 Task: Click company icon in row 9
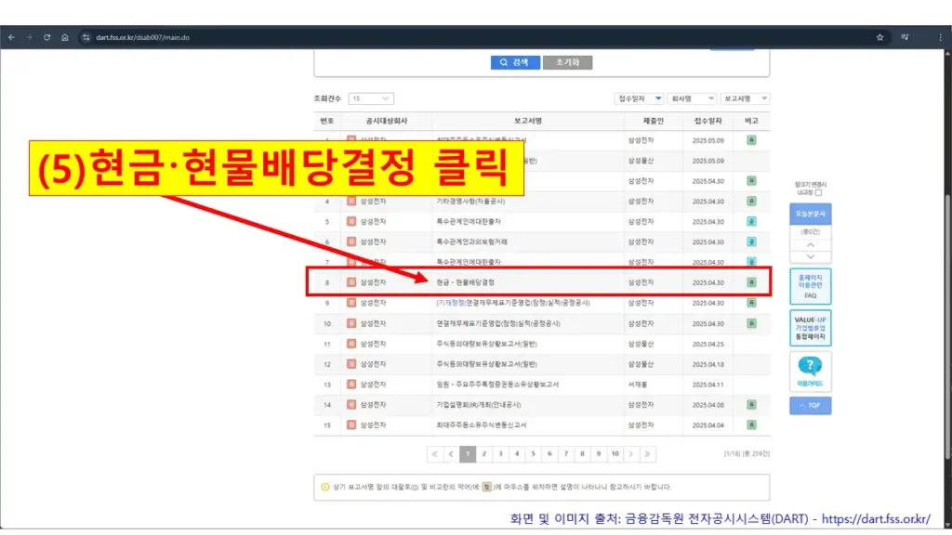350,303
